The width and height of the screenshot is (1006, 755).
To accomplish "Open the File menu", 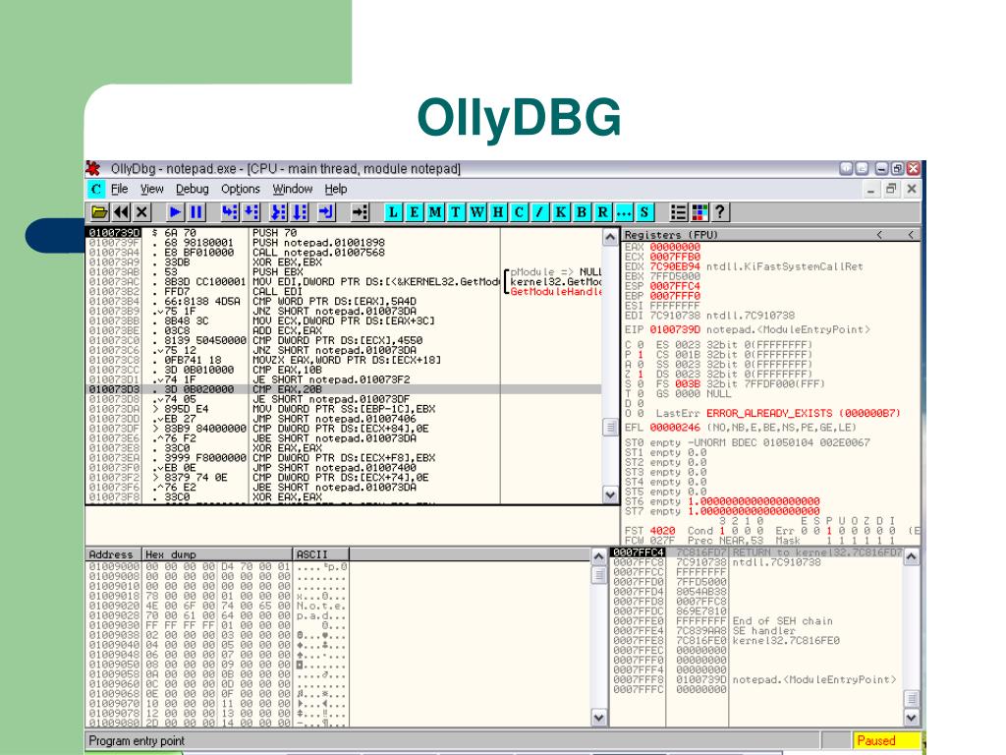I will [x=119, y=189].
